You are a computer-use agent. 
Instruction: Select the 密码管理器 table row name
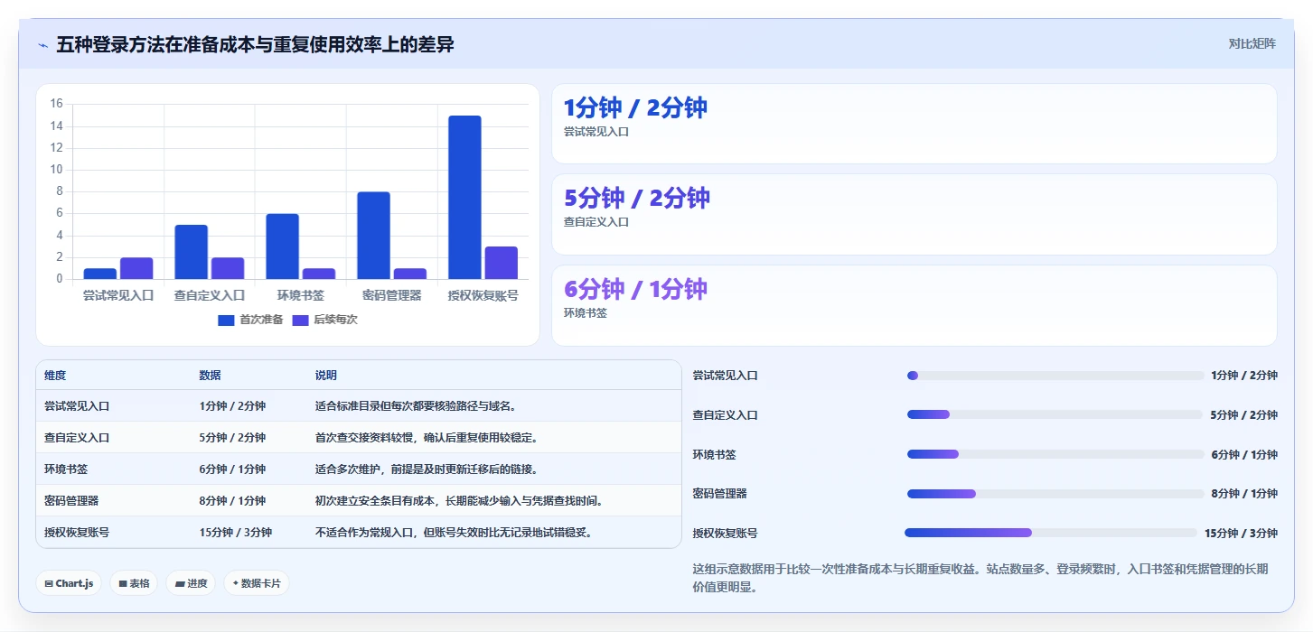pyautogui.click(x=71, y=501)
